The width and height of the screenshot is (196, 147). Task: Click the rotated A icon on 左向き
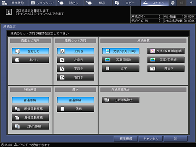[x=62, y=60]
